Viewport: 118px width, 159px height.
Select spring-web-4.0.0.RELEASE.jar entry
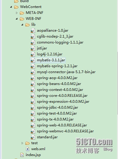click(x=62, y=125)
